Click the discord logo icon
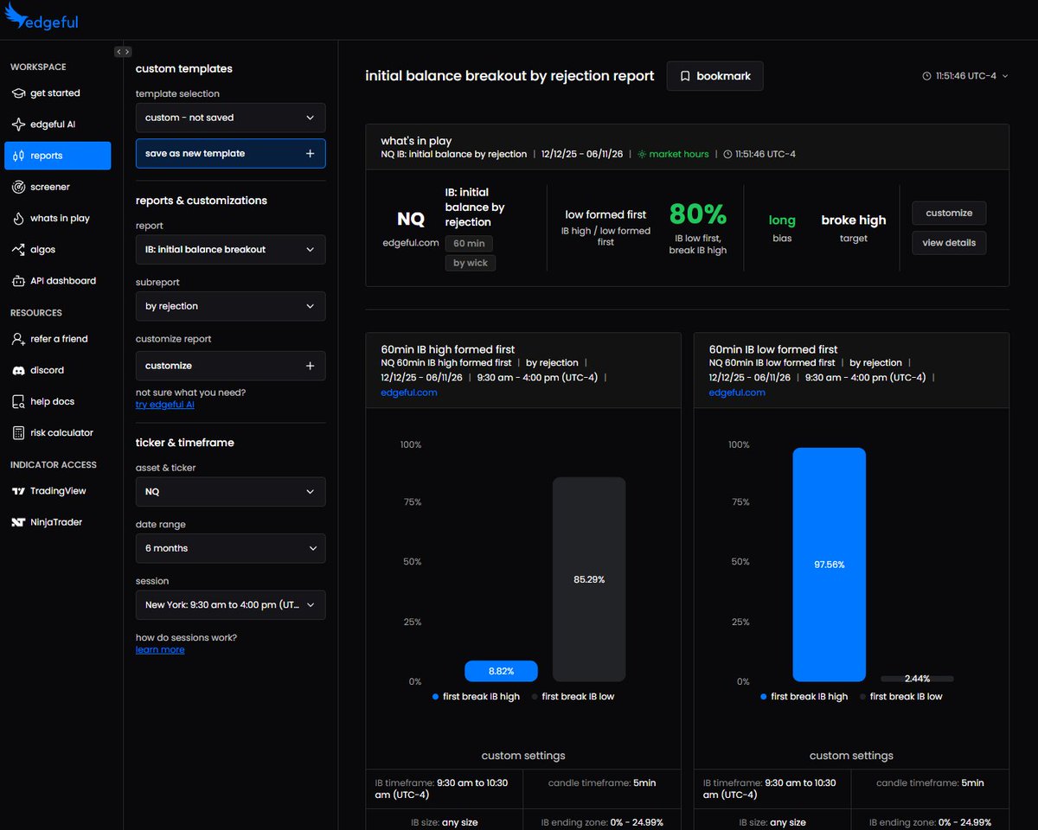Screen dimensions: 1038x830 click(x=19, y=370)
